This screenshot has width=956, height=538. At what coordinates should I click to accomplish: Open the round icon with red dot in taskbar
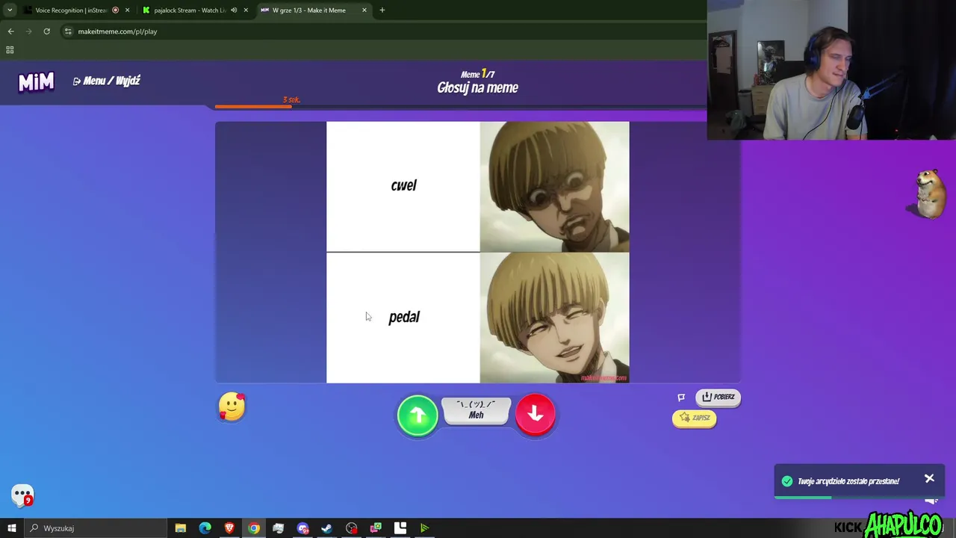[x=352, y=528]
